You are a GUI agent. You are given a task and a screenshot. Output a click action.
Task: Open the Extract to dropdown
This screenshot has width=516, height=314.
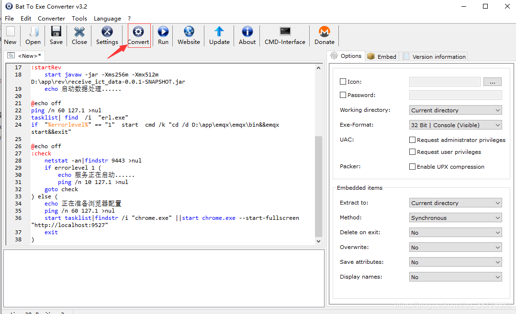[x=456, y=203]
